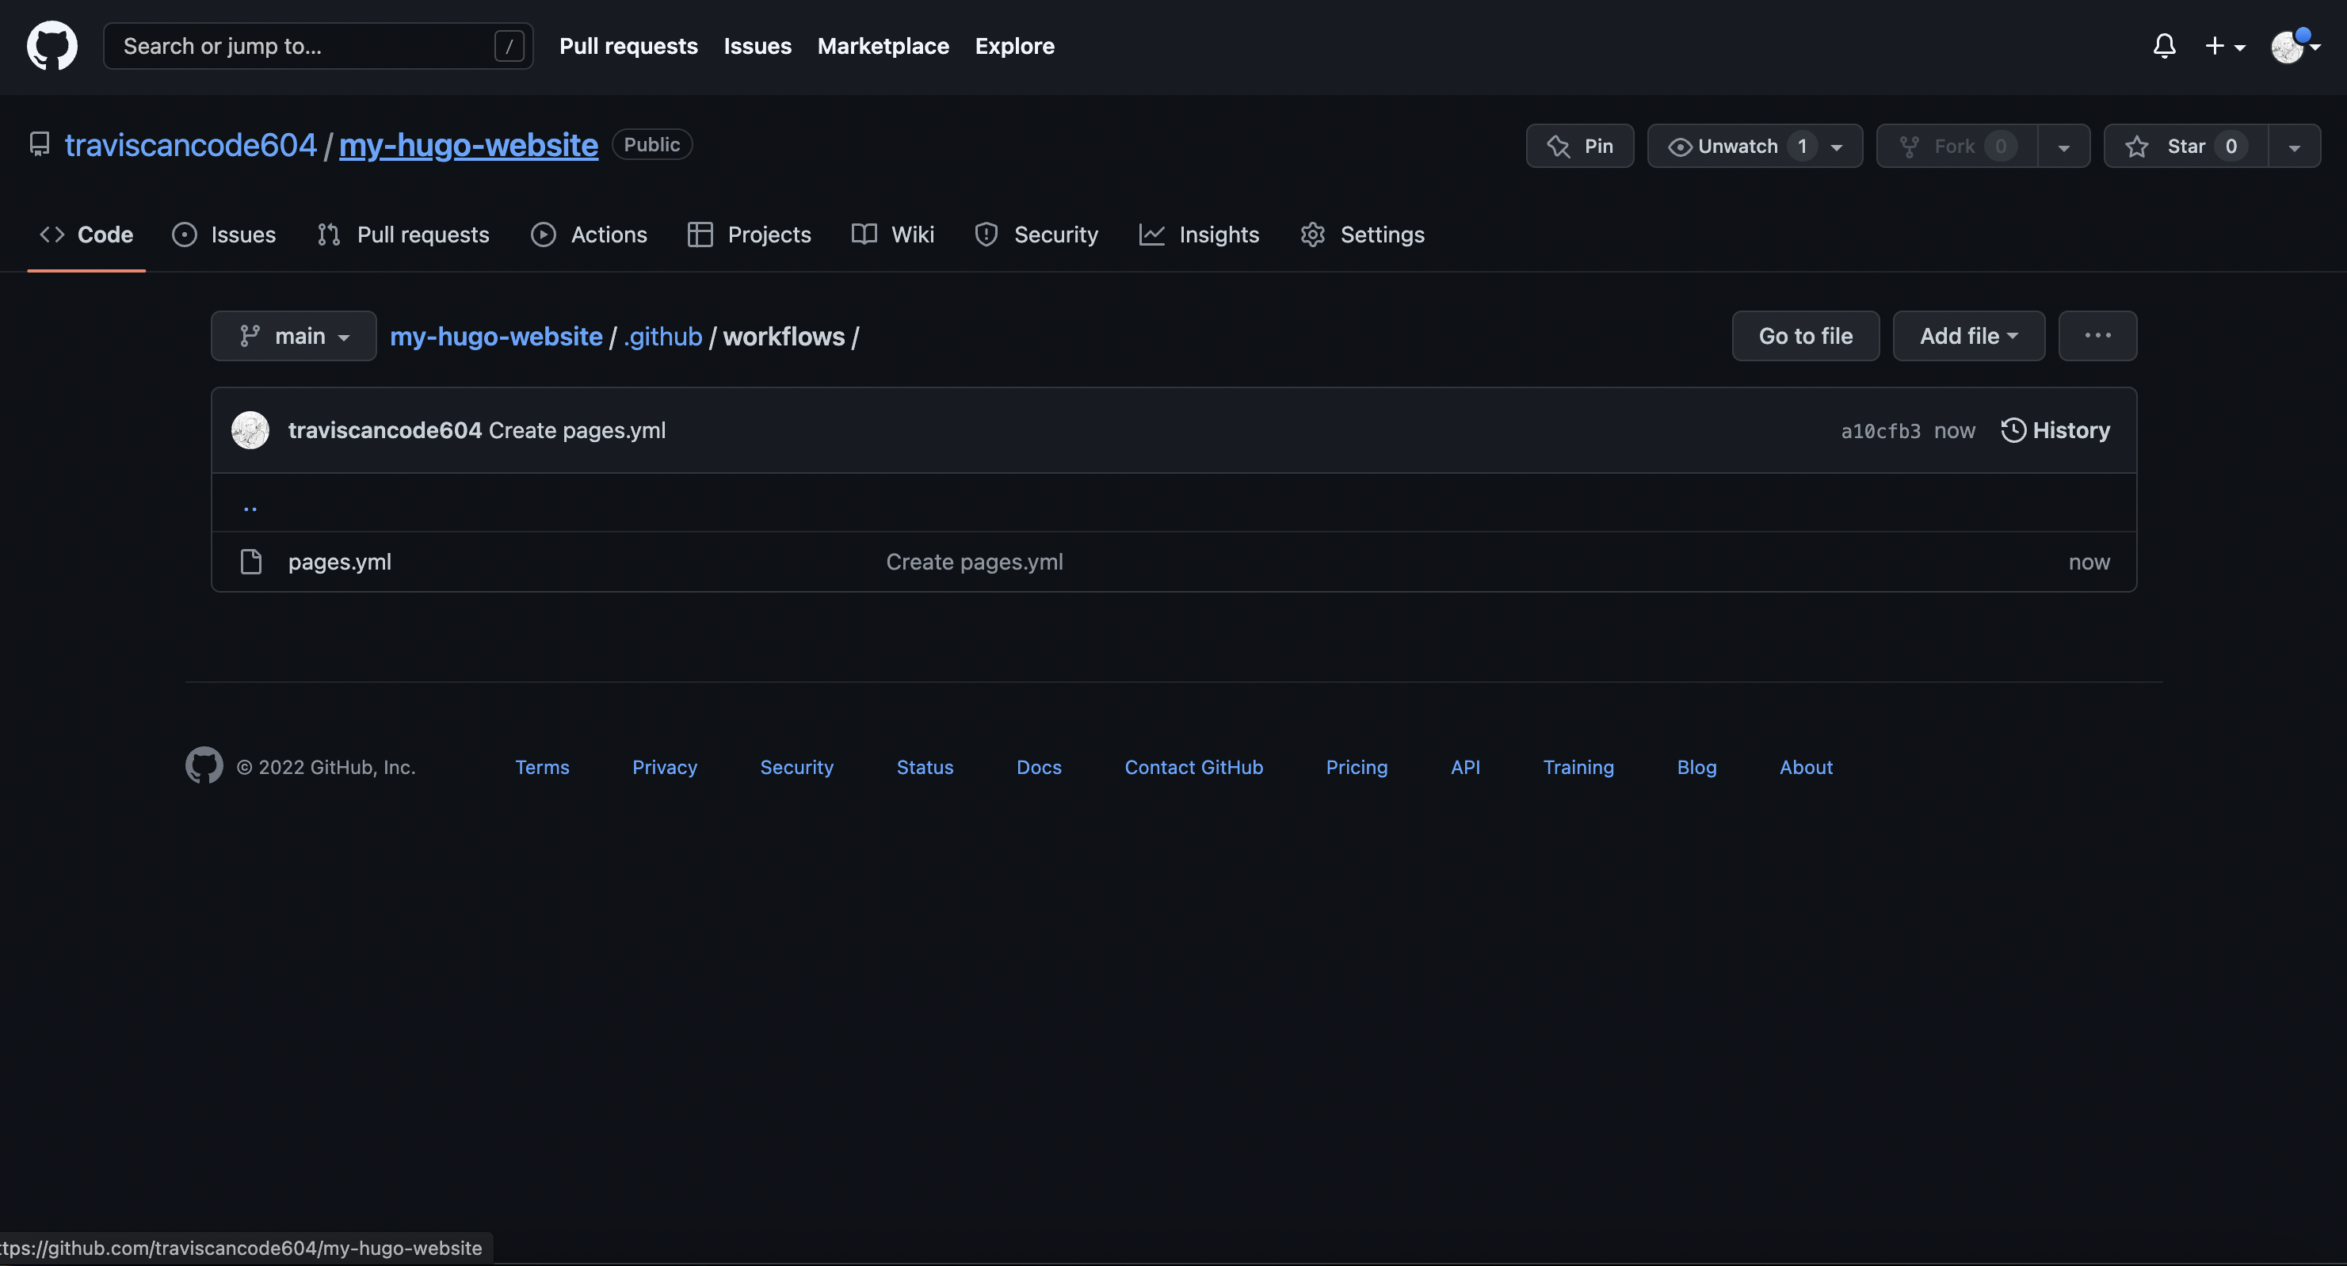
Task: Open the About footer link
Action: (1806, 767)
